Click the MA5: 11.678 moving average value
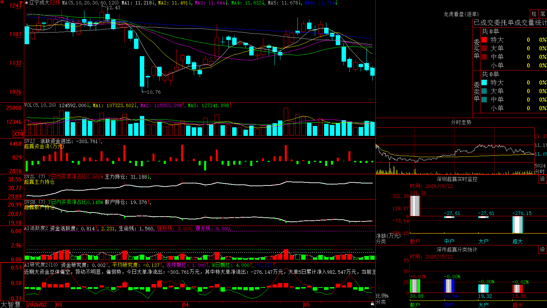This screenshot has height=308, width=547. [284, 3]
